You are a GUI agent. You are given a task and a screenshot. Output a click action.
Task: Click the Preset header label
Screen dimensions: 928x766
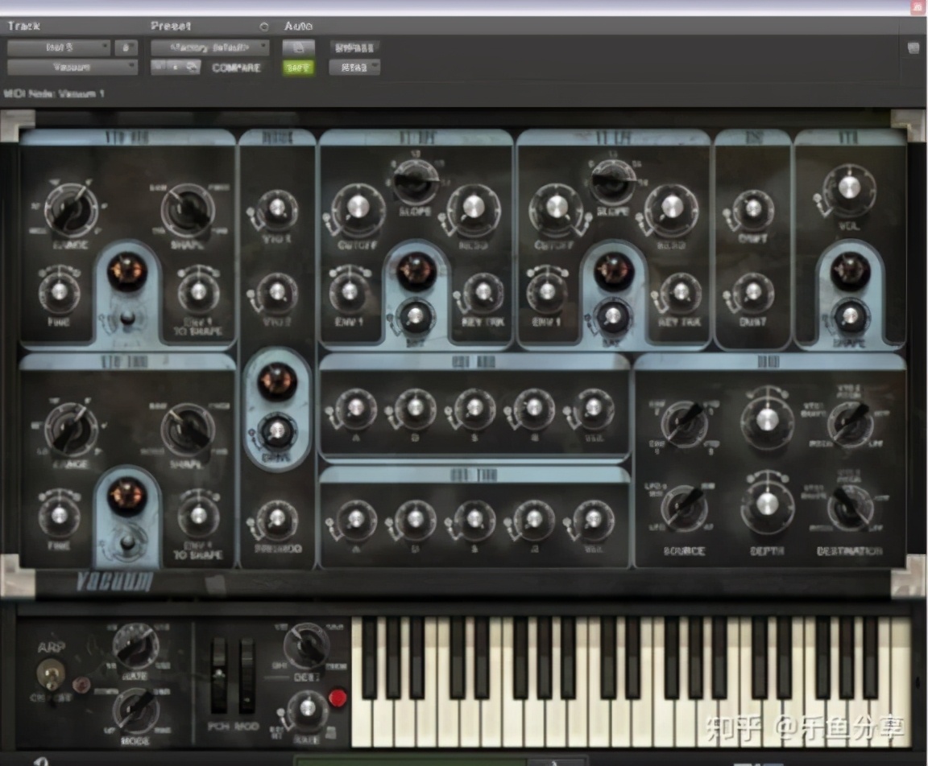click(171, 26)
